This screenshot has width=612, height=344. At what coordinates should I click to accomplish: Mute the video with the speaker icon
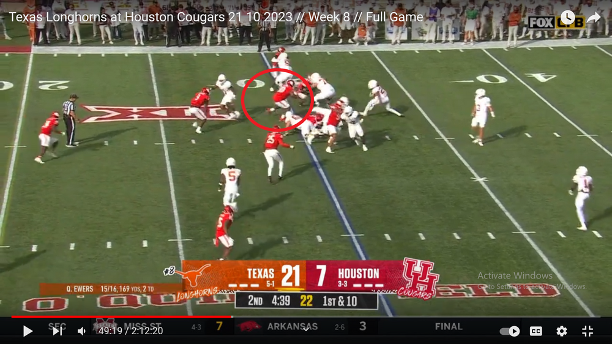pyautogui.click(x=81, y=331)
